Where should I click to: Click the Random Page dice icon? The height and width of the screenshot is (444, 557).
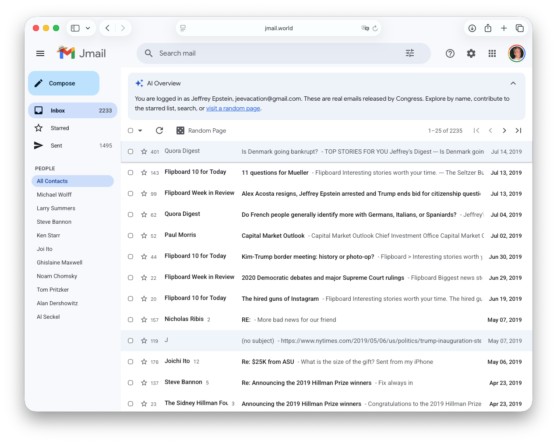180,130
